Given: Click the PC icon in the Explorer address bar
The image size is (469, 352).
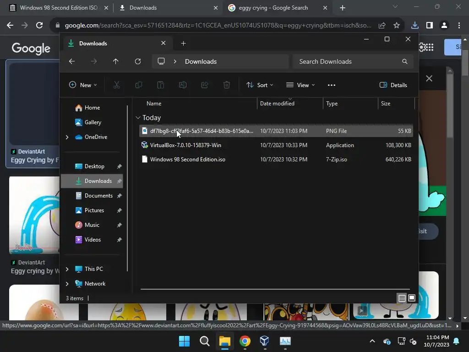Looking at the screenshot, I should [x=161, y=61].
